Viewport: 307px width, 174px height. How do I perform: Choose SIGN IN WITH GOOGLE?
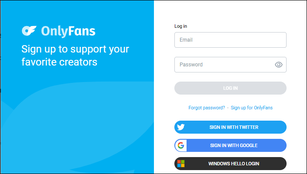(x=230, y=145)
